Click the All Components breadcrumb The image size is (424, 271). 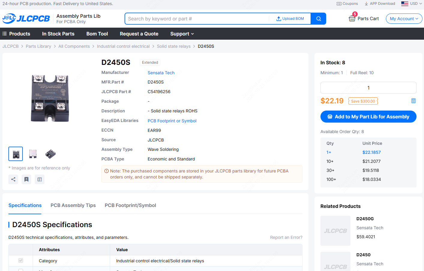click(x=74, y=46)
